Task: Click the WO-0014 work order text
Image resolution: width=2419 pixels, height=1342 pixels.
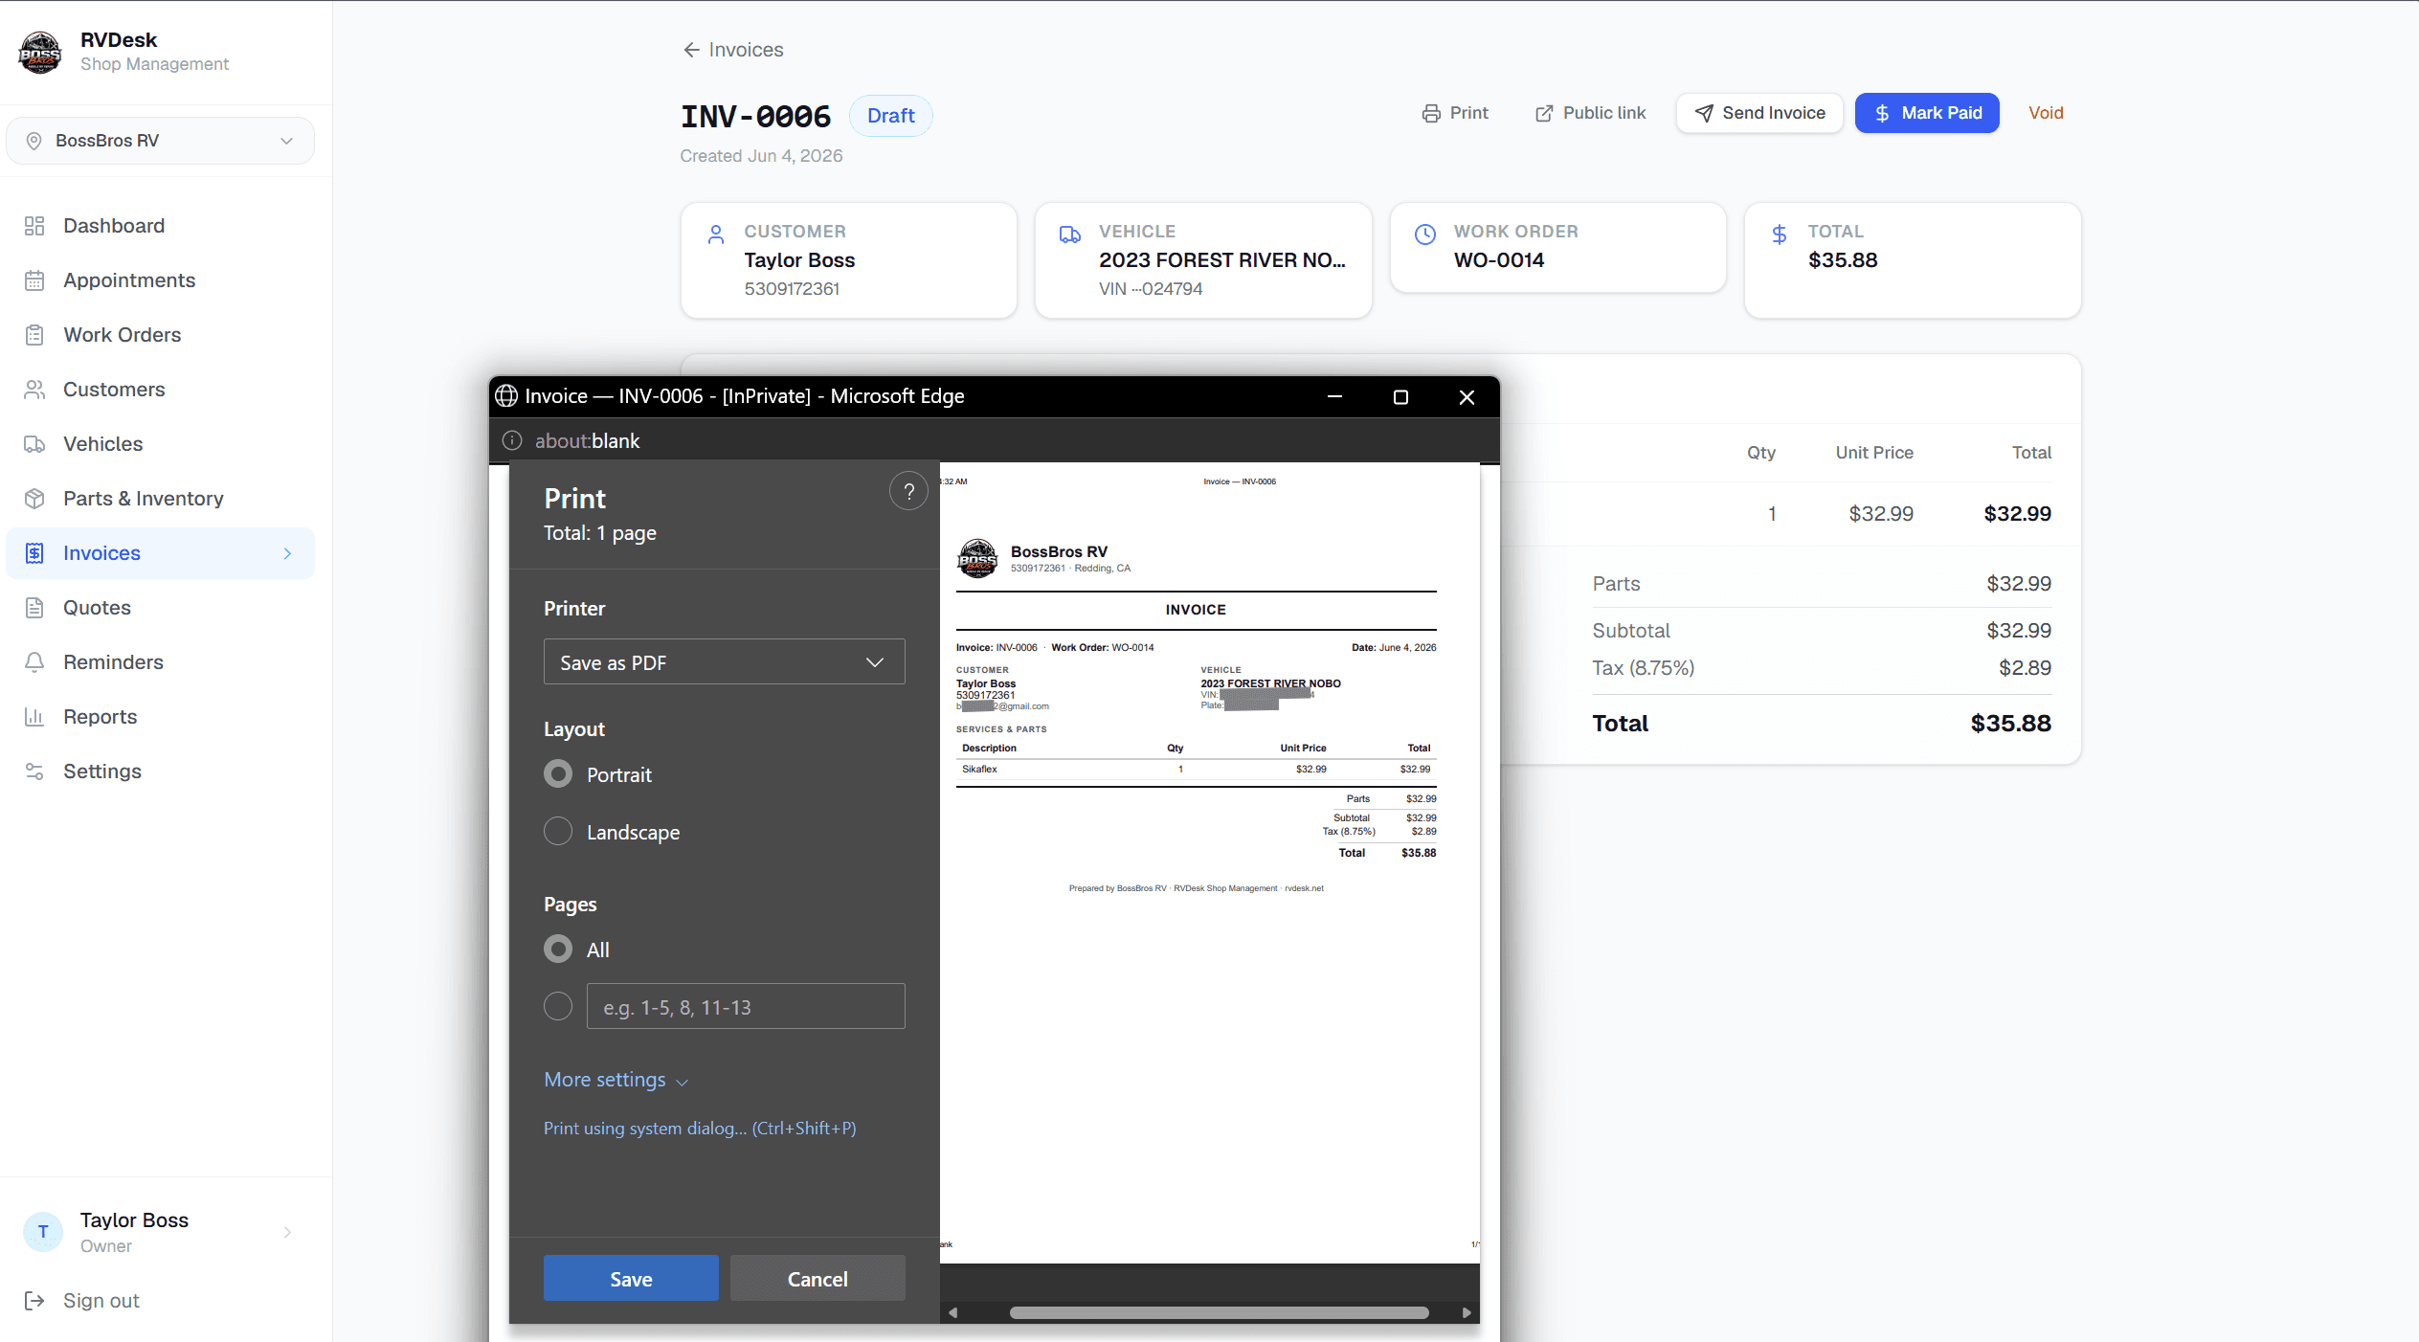Action: (1498, 260)
